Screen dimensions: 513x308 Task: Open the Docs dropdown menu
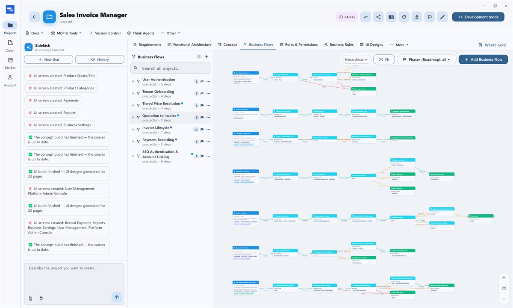click(x=34, y=33)
